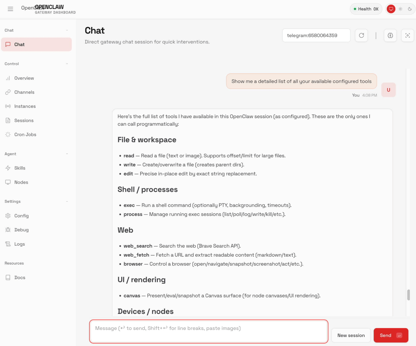The image size is (416, 346).
Task: Start a New session
Action: pos(351,335)
